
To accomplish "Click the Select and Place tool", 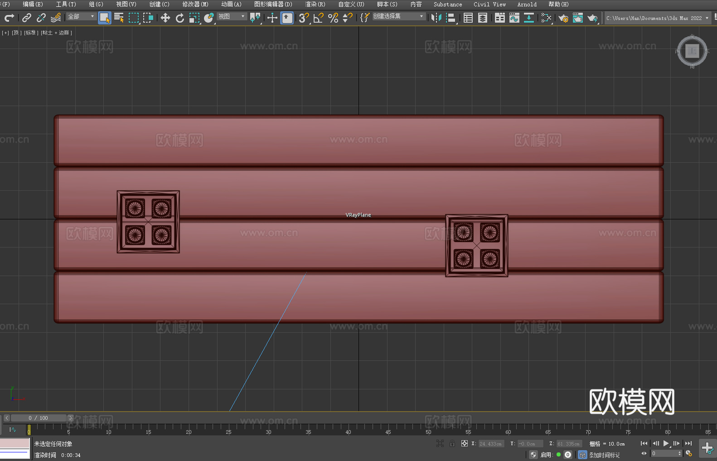I will (x=209, y=18).
